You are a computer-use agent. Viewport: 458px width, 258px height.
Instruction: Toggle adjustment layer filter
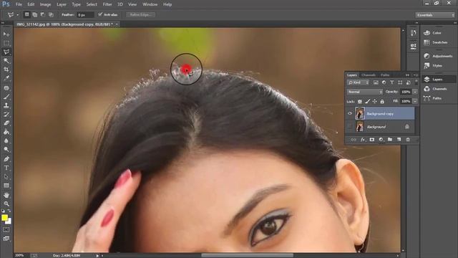[x=384, y=82]
